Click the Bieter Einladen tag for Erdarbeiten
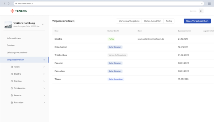This screenshot has width=214, height=122. coord(115,47)
